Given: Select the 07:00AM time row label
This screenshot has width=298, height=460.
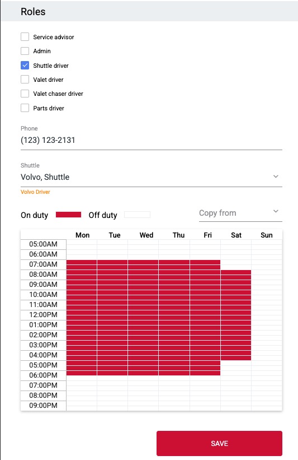Looking at the screenshot, I should [43, 264].
